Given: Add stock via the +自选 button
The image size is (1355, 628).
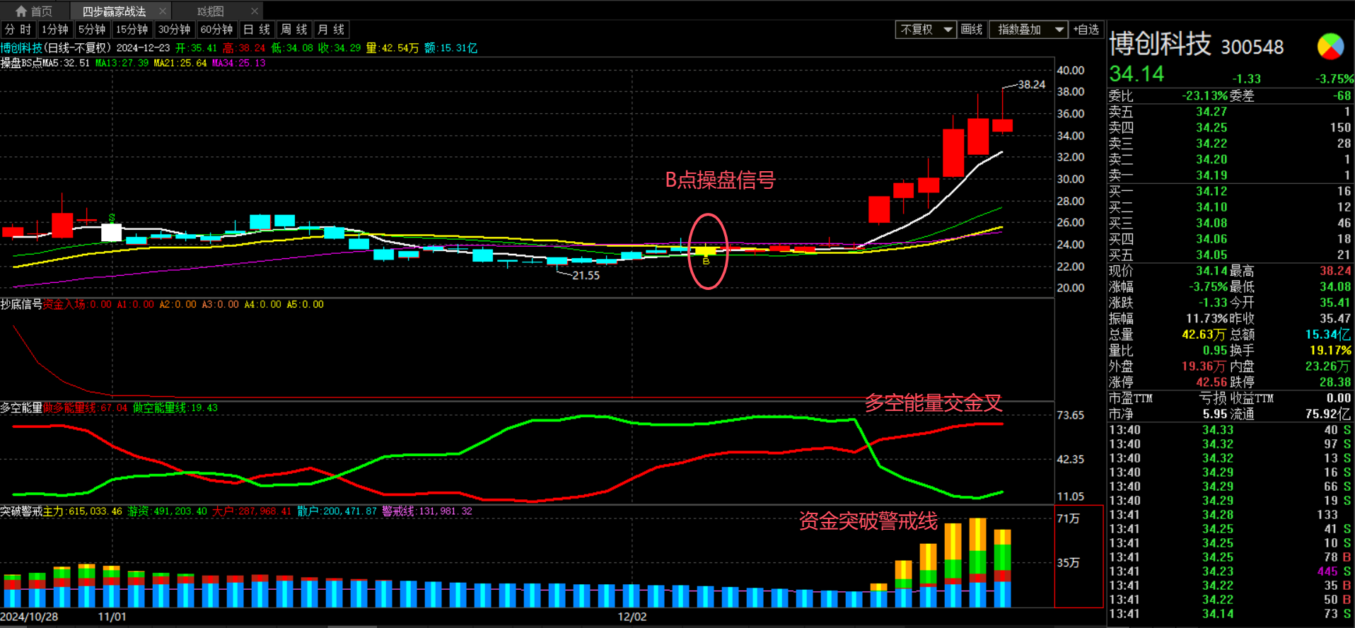Looking at the screenshot, I should click(1086, 30).
